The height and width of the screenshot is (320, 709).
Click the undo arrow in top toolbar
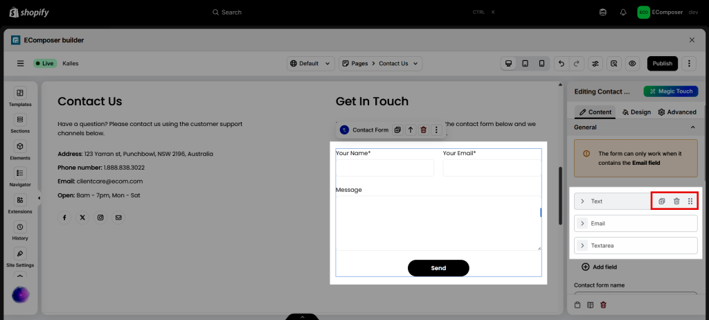tap(562, 64)
